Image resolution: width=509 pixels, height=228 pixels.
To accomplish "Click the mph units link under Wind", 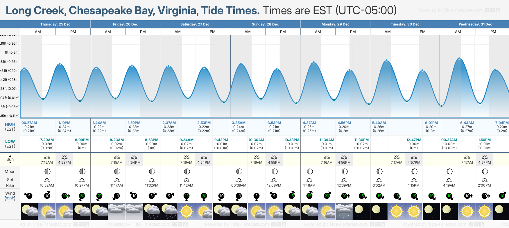I will 10,198.
